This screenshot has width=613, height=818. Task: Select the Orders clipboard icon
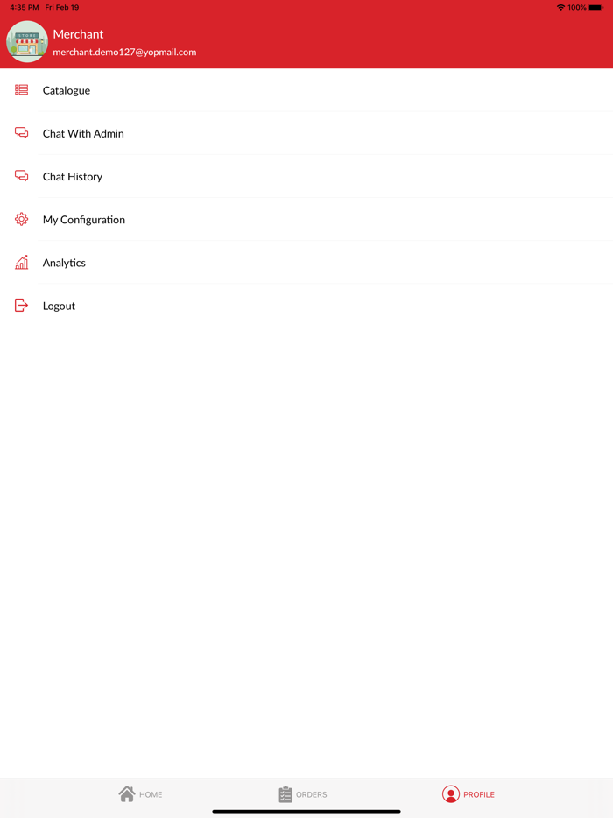(x=285, y=794)
